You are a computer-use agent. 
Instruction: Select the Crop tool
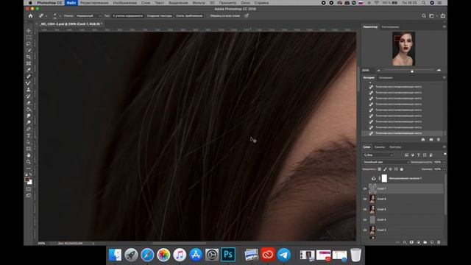[x=29, y=57]
